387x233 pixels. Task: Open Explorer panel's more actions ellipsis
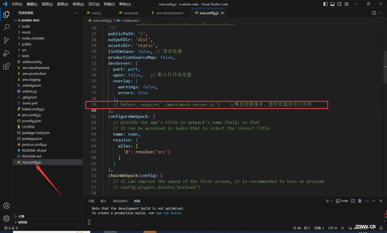coord(76,13)
